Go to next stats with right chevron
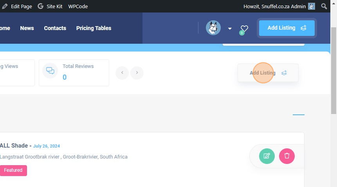The height and width of the screenshot is (187, 337). click(x=137, y=73)
